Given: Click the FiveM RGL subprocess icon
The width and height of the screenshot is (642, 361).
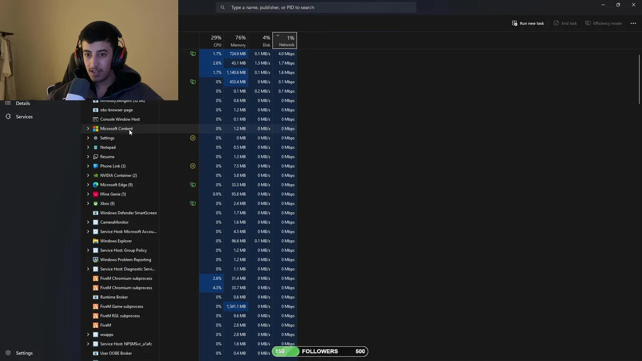Looking at the screenshot, I should (x=95, y=316).
